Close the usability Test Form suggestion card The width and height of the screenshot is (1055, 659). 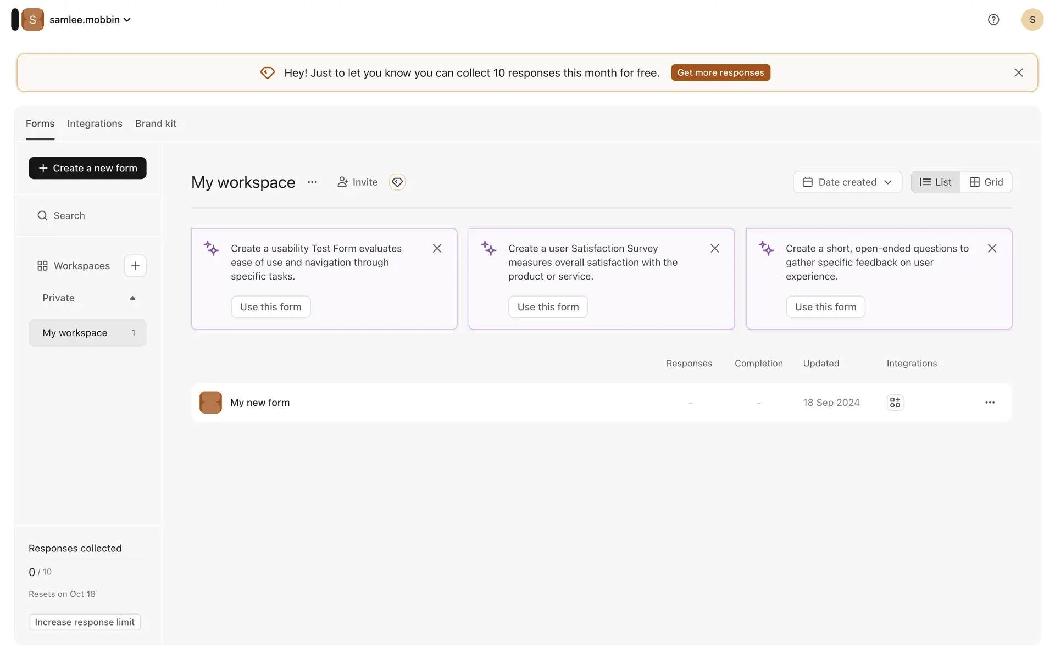pos(437,248)
